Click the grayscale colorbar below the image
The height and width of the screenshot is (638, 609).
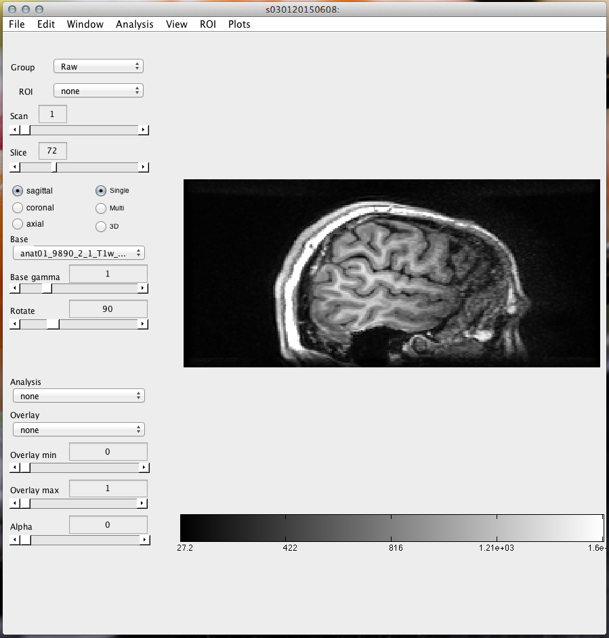click(x=392, y=526)
